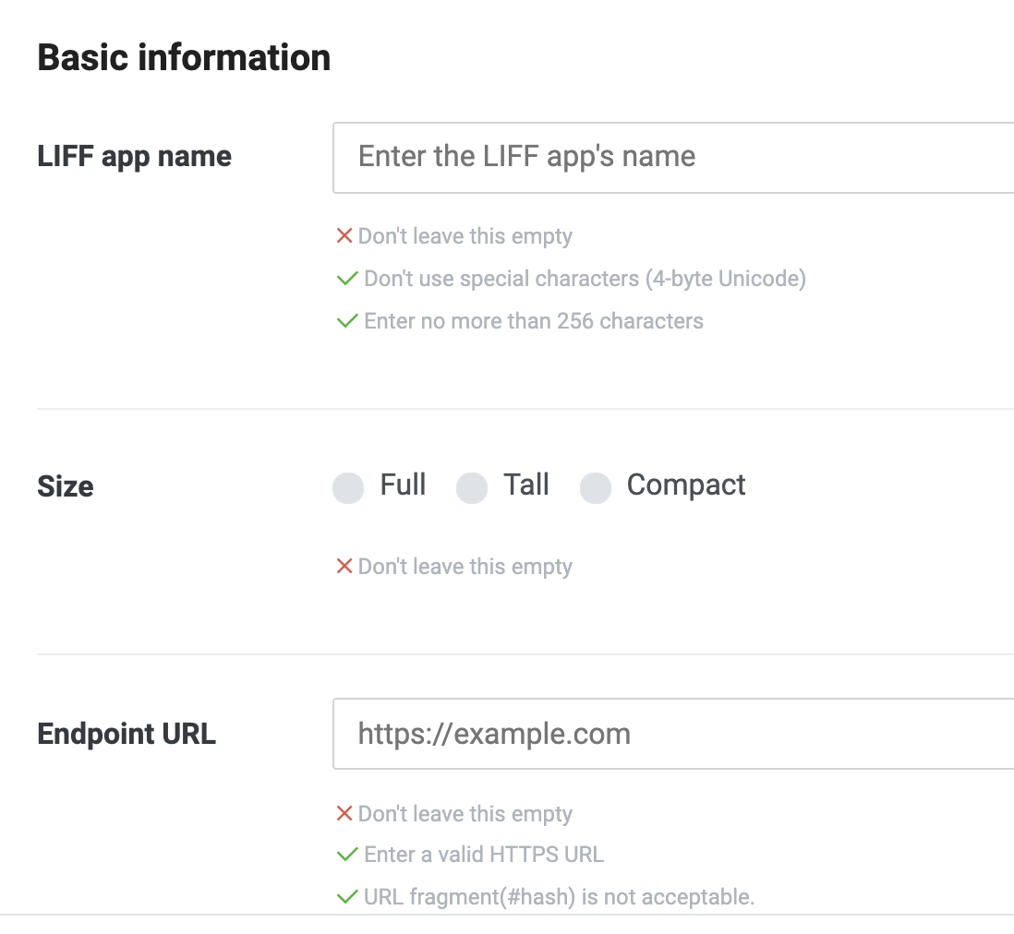Click green check beside special characters rule
This screenshot has width=1014, height=934.
(347, 279)
